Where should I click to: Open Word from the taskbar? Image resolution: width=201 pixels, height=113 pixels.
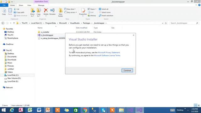(39, 110)
